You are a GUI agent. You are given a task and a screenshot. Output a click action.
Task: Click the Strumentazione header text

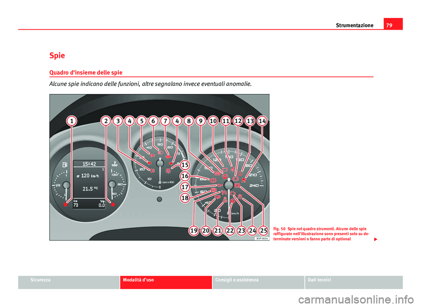coord(354,25)
